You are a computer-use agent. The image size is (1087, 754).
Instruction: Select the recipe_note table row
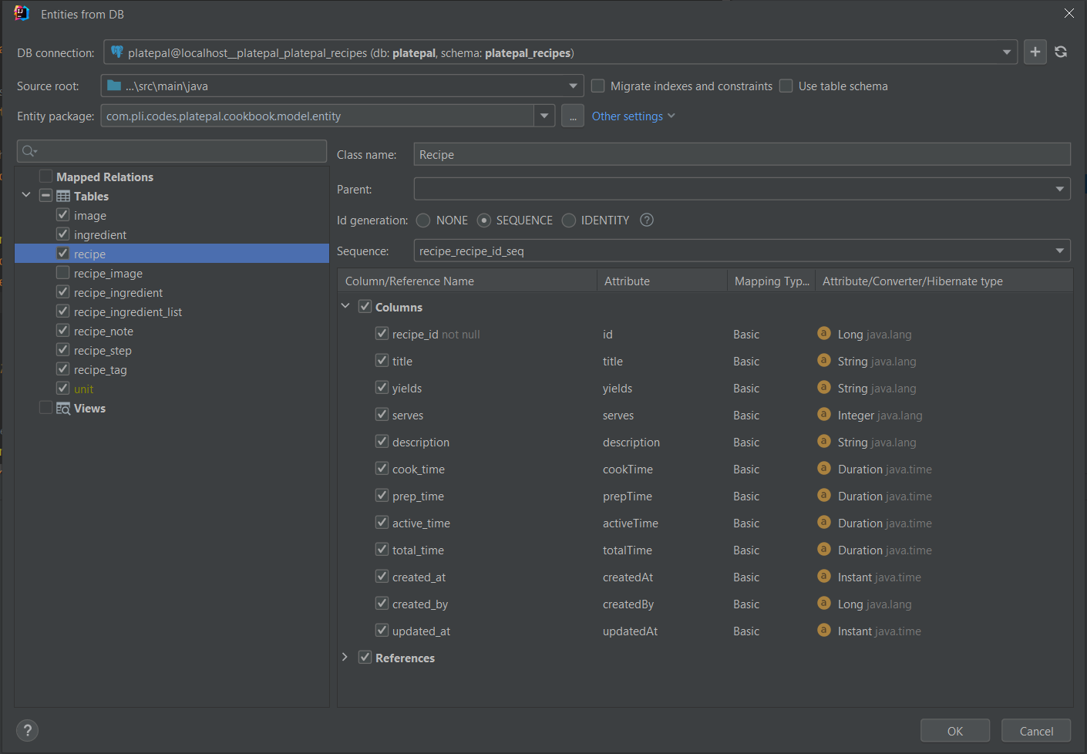point(172,331)
